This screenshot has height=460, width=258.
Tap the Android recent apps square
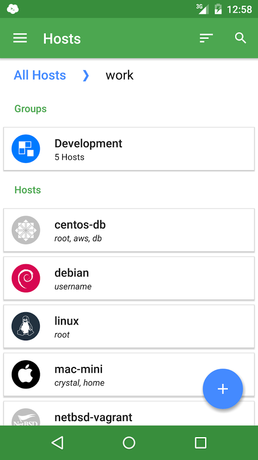coord(200,443)
